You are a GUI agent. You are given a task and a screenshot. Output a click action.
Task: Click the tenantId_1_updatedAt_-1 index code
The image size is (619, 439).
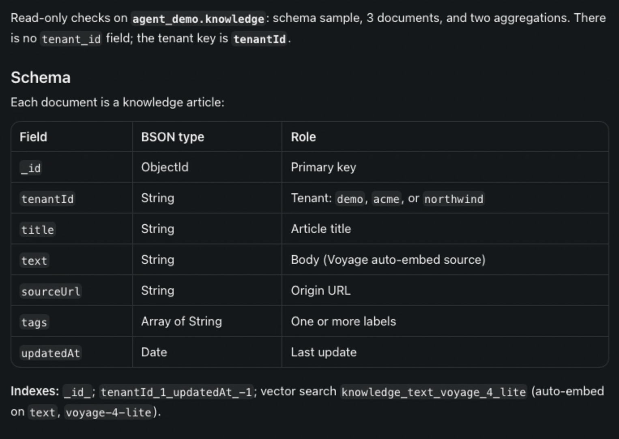click(176, 392)
